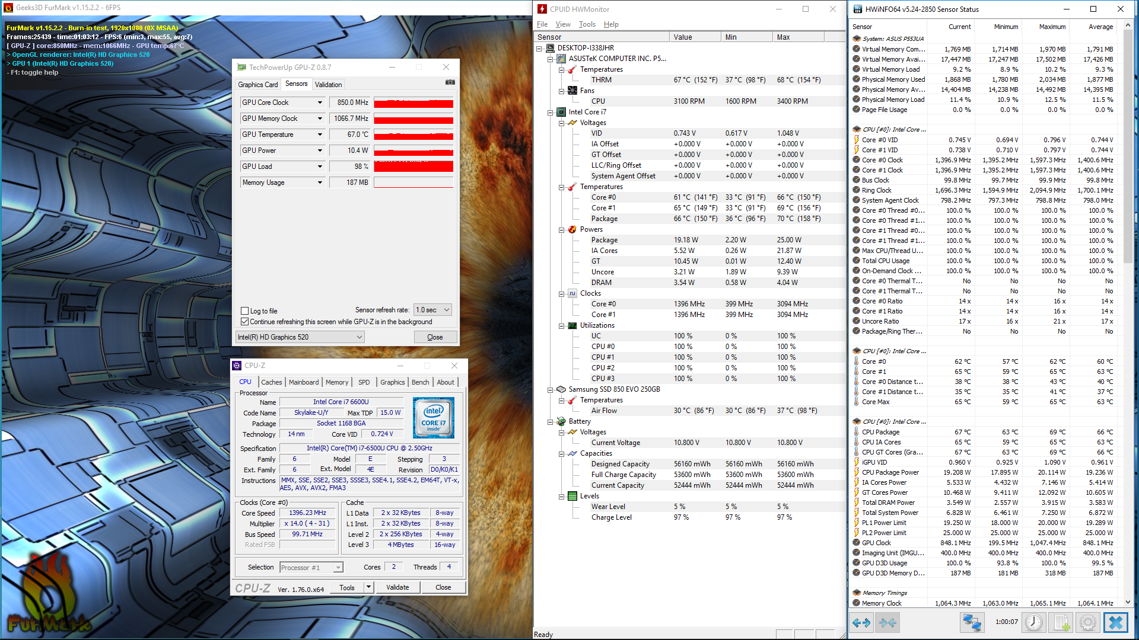Click Close button in CPU-Z
This screenshot has height=640, width=1139.
[443, 587]
